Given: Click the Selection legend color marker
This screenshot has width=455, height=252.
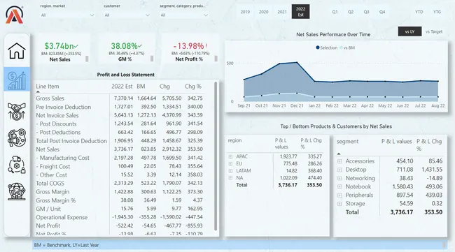Looking at the screenshot, I should 318,47.
